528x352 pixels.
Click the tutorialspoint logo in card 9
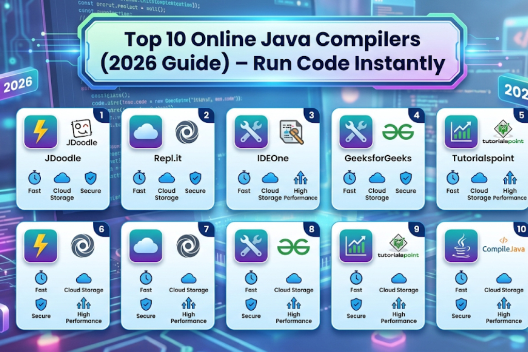399,246
